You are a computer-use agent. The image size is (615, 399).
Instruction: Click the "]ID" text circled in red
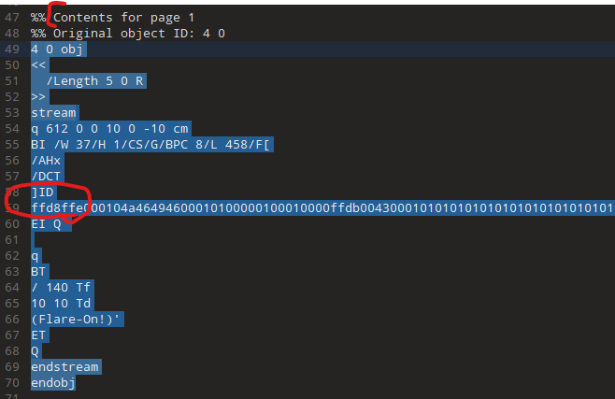coord(43,192)
